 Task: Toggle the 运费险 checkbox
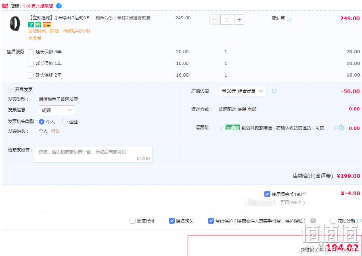(222, 128)
